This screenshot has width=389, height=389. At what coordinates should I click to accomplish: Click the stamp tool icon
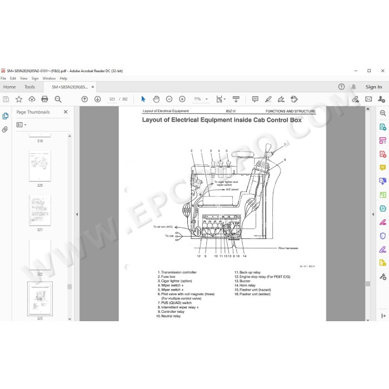[294, 99]
